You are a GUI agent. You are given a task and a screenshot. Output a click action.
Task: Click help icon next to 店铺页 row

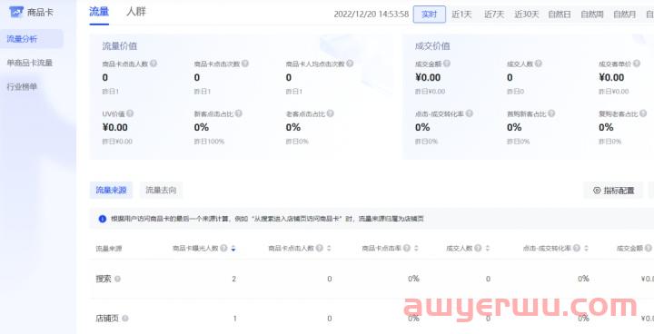click(x=125, y=319)
